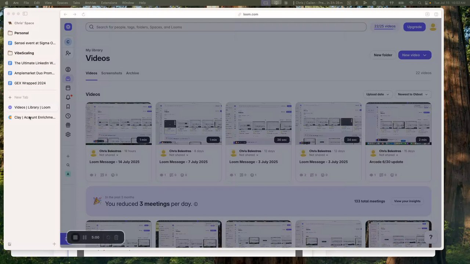Switch to the Videos tab
470x264 pixels.
pos(91,73)
